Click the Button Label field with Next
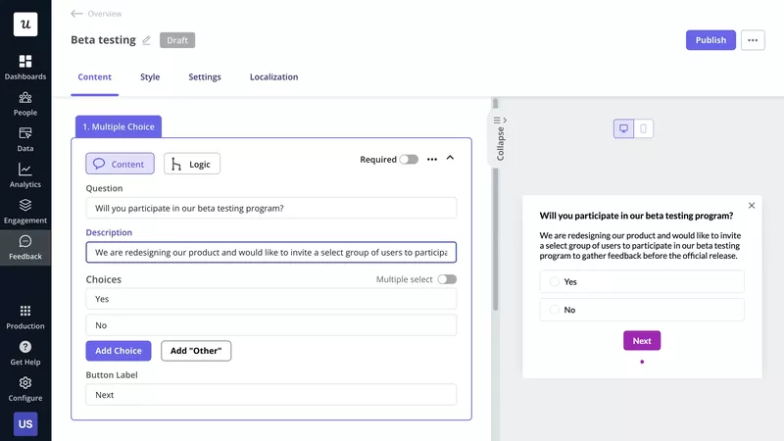This screenshot has height=441, width=784. pos(271,395)
